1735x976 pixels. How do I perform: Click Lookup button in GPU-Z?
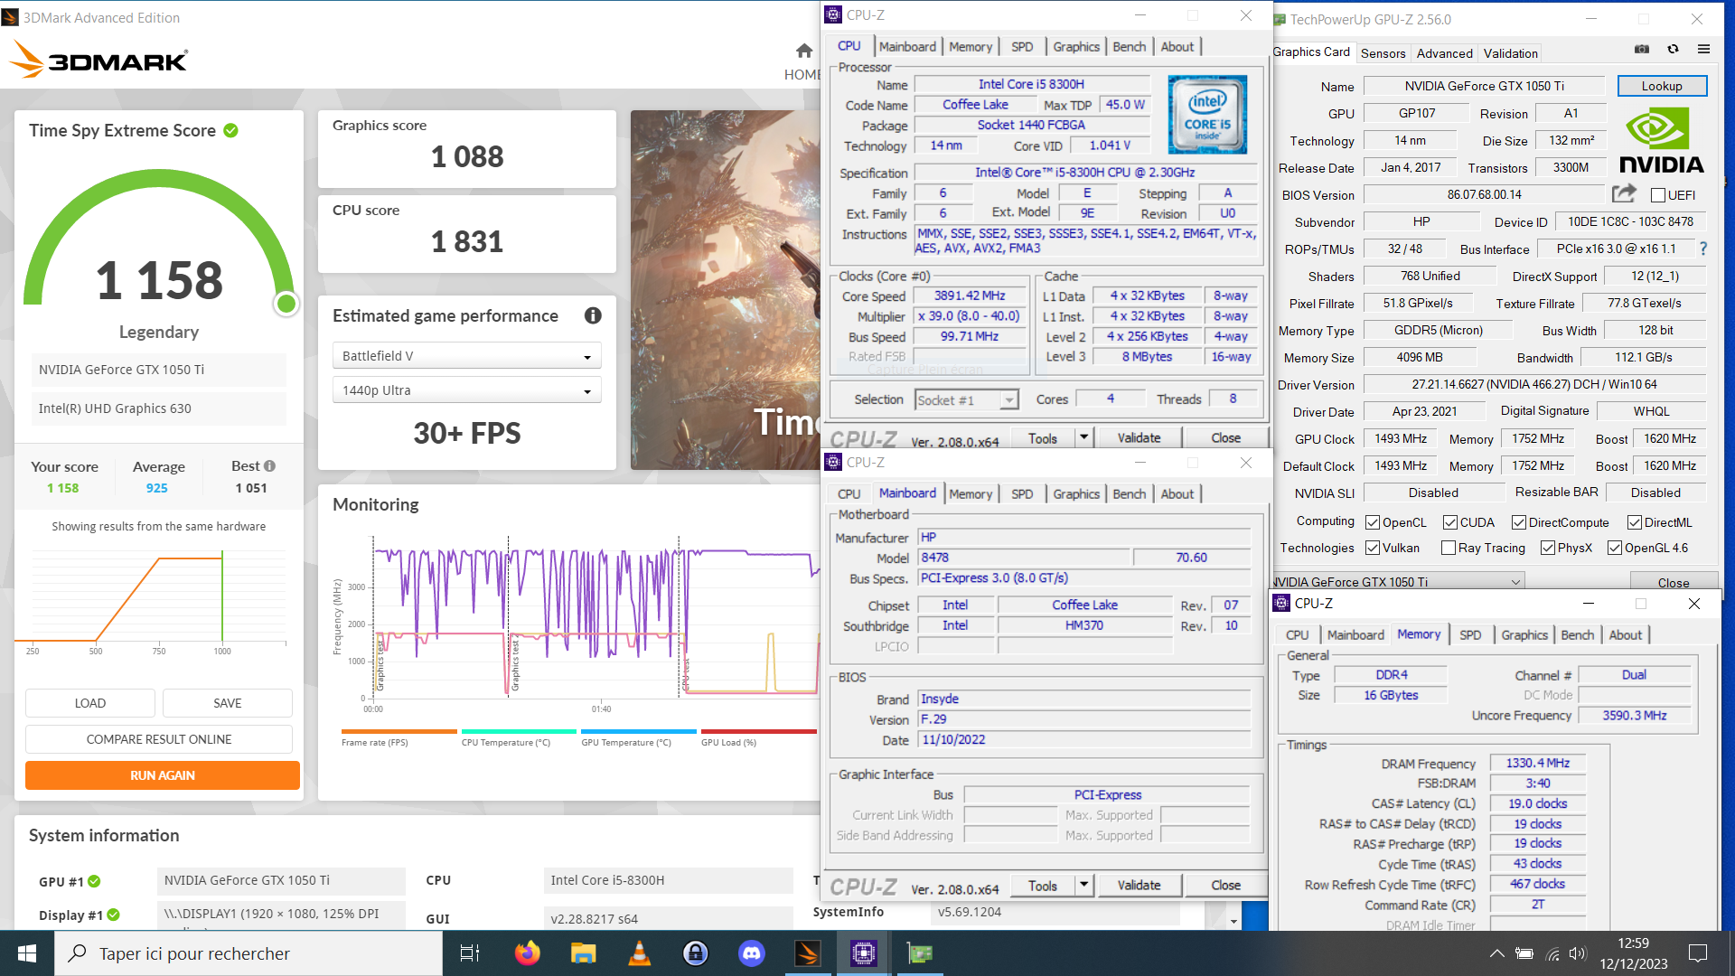coord(1662,86)
